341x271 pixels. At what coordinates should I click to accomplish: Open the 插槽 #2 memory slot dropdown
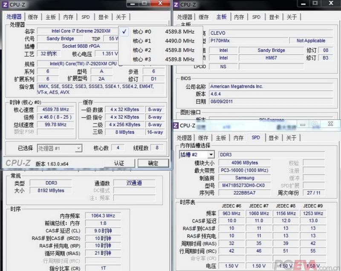click(x=197, y=155)
